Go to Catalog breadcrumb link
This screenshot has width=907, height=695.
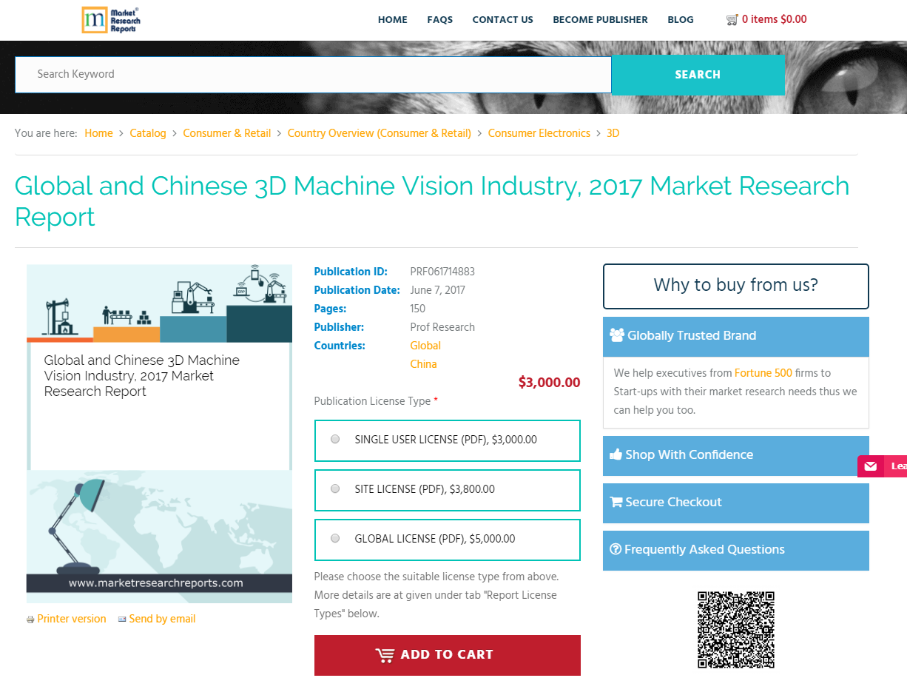pyautogui.click(x=148, y=133)
